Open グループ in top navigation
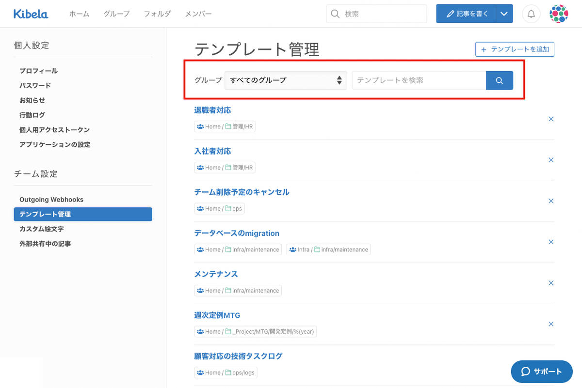 pos(116,14)
